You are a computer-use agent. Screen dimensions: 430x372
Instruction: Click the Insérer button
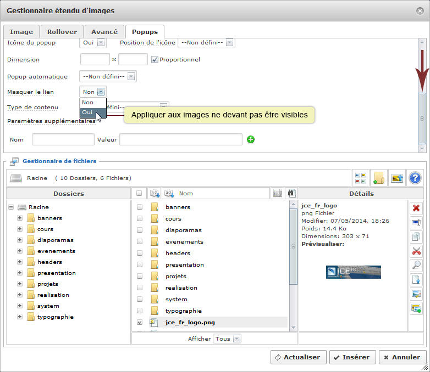click(352, 357)
